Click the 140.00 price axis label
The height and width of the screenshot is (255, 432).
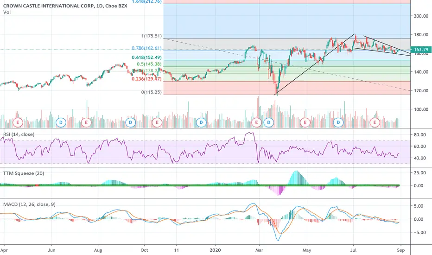coord(421,72)
